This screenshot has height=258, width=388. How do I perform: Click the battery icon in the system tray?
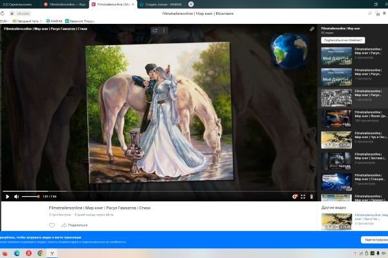click(367, 253)
